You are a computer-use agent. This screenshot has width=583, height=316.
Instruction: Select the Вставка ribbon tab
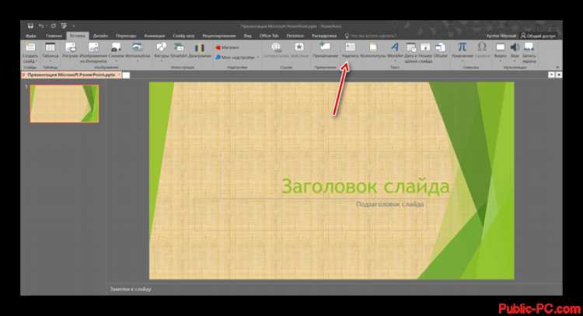coord(77,36)
